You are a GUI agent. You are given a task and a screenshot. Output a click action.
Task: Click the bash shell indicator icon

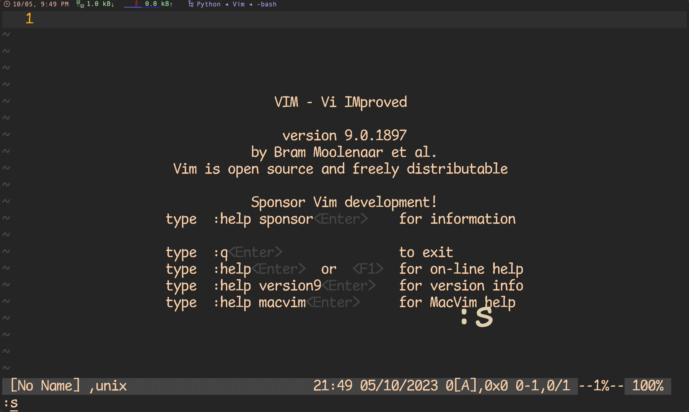tap(269, 4)
